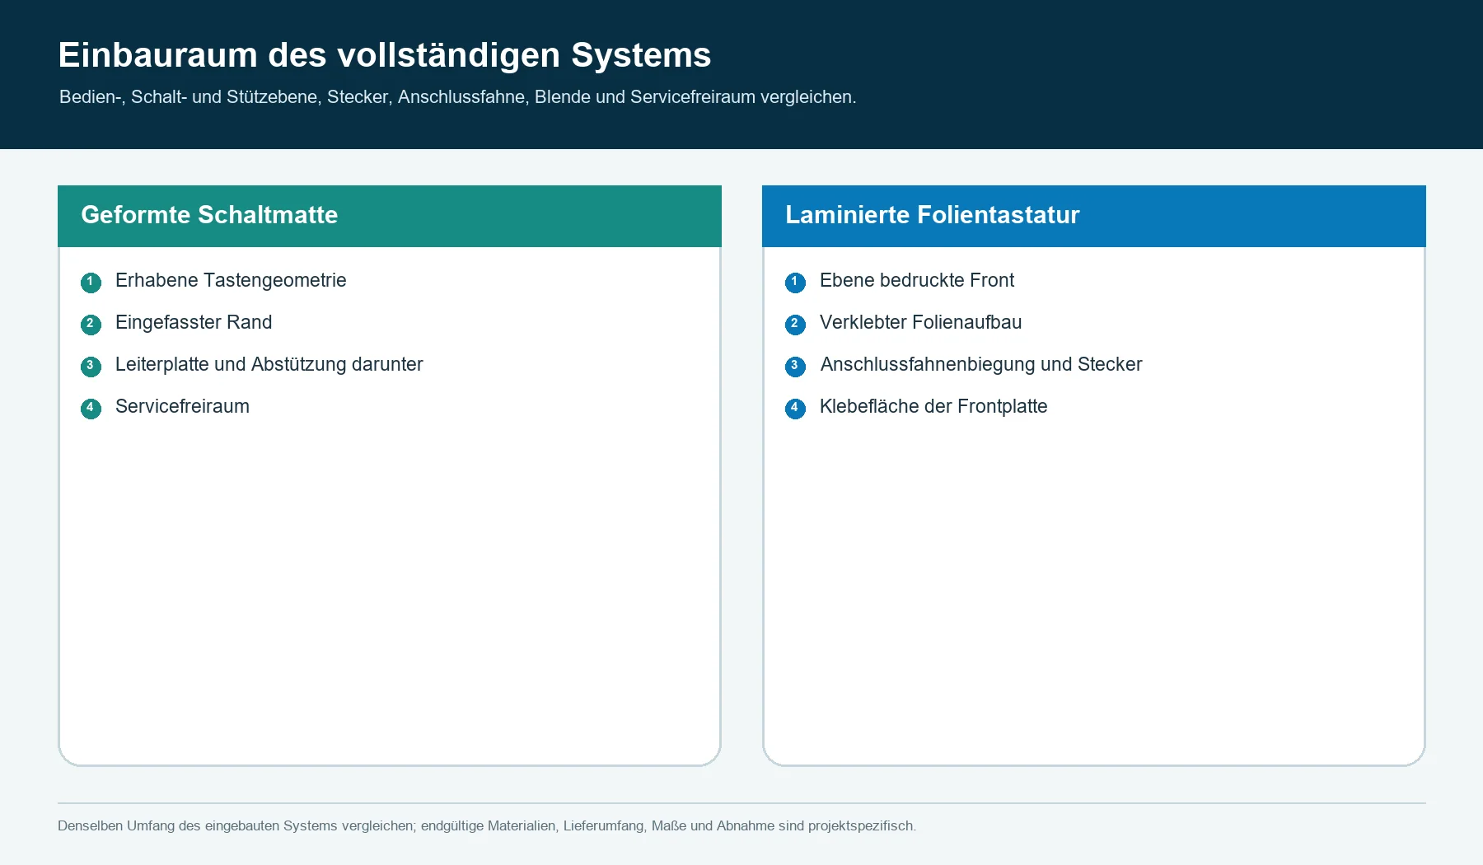Select 'Anschlussfahnenbiegung und Stecker' text
Screen dimensions: 1483x865
(981, 365)
